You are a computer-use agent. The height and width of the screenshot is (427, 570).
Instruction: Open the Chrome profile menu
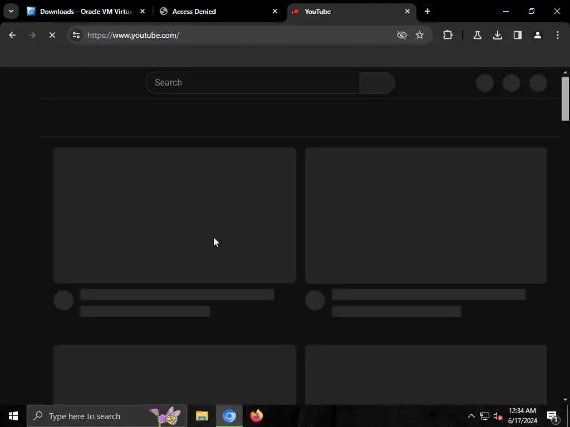[538, 35]
